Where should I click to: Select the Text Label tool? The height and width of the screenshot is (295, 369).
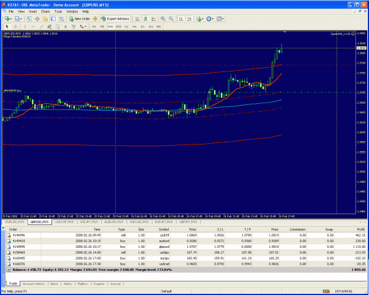(x=74, y=27)
